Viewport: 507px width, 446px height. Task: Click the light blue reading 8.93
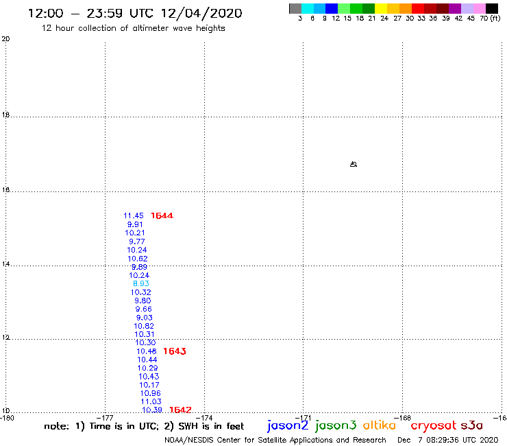141,284
